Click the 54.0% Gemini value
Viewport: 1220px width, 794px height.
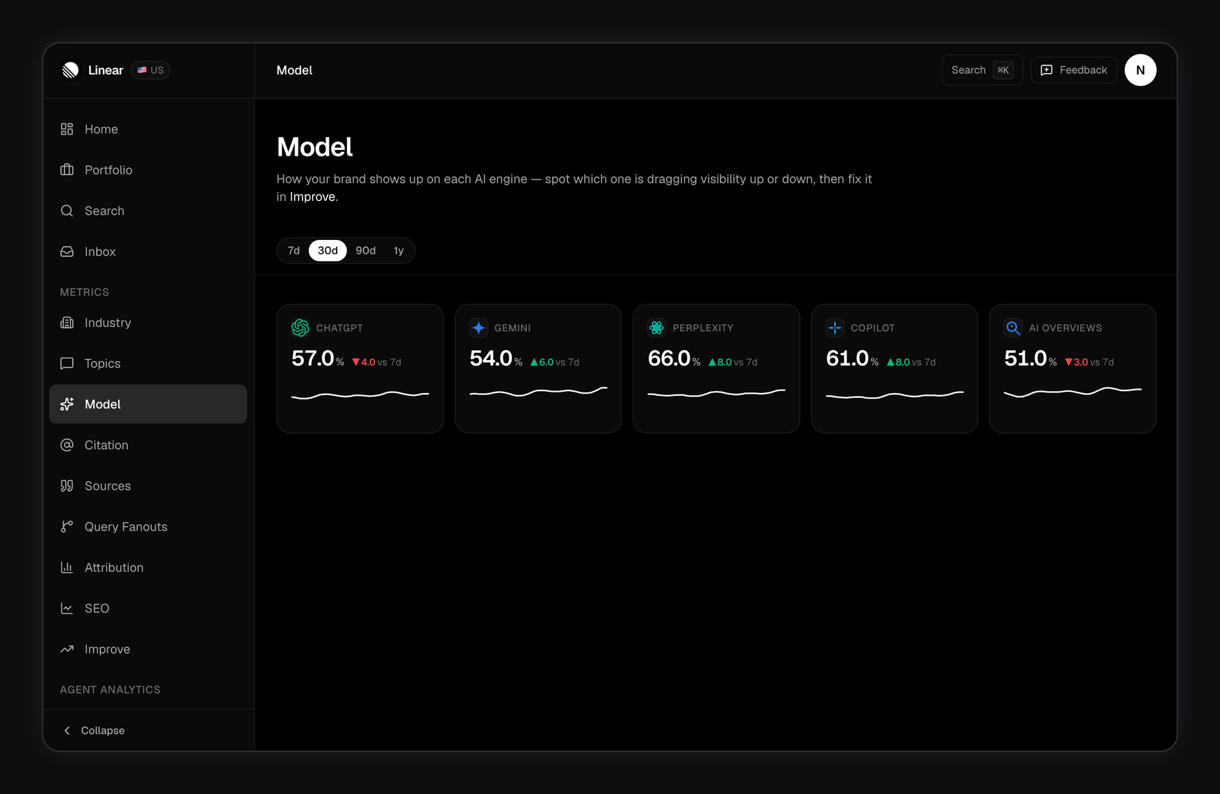pyautogui.click(x=496, y=359)
